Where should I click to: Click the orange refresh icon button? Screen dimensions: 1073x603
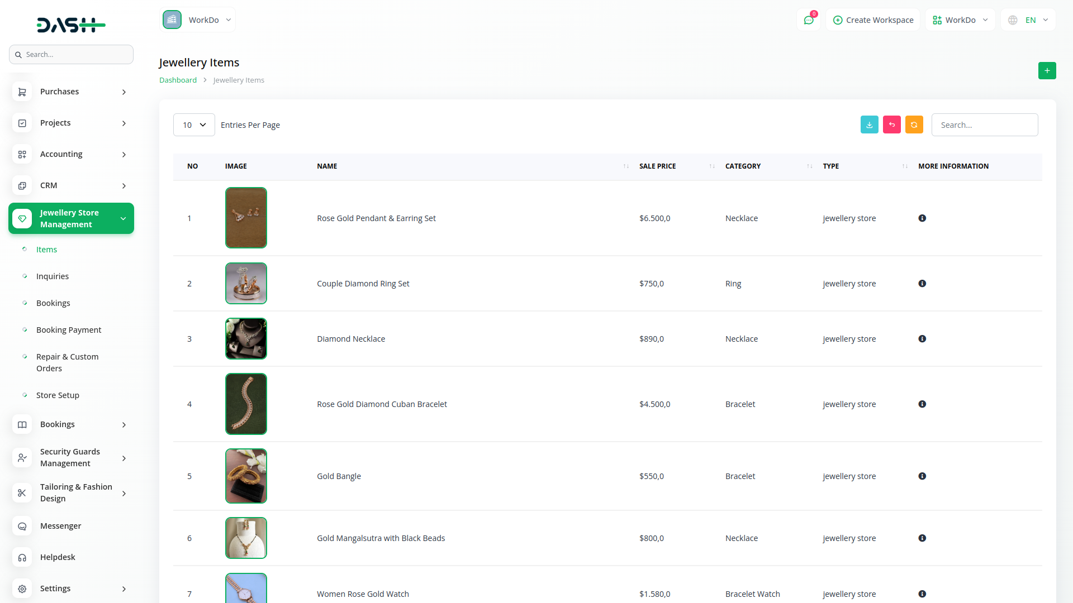coord(914,125)
